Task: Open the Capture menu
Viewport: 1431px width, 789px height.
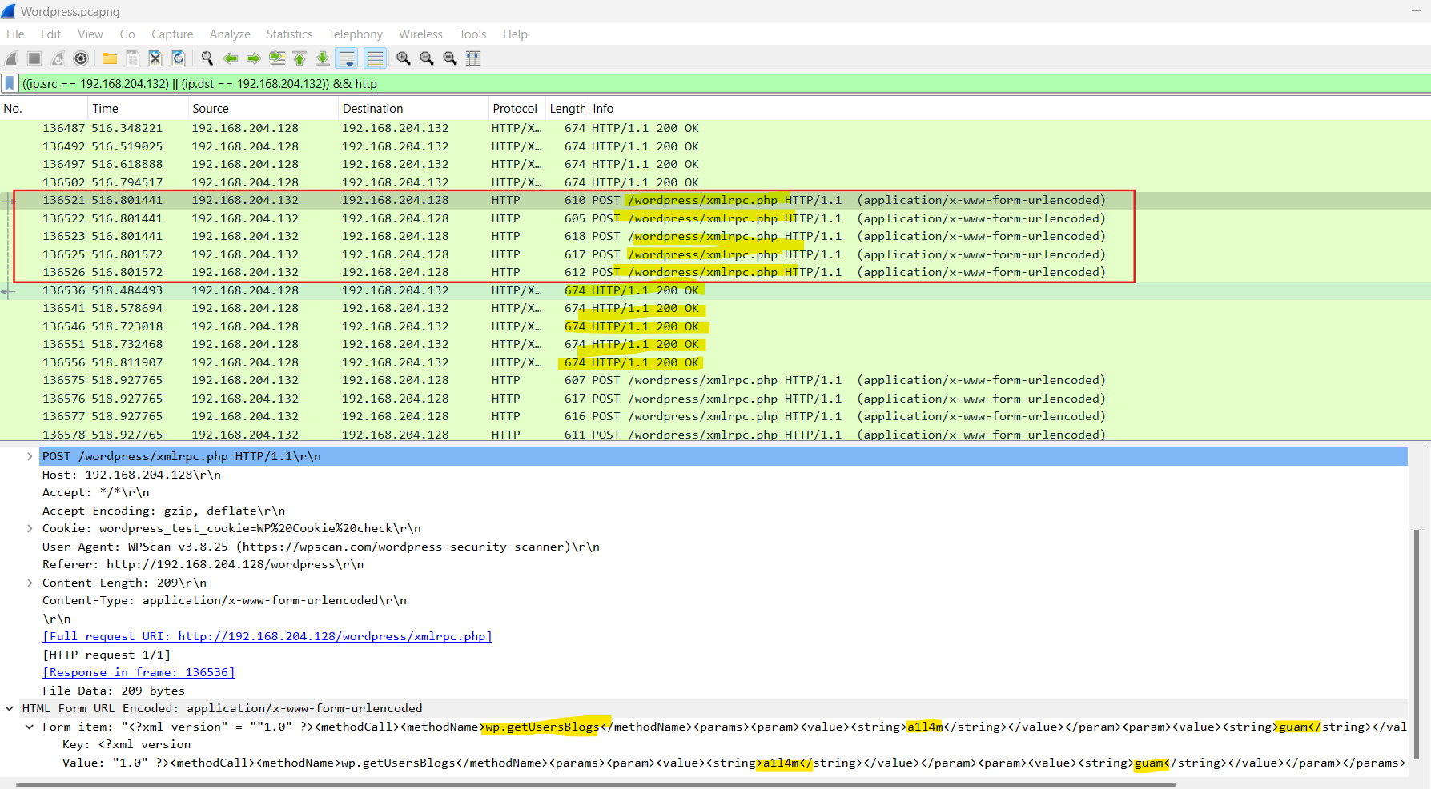Action: [172, 34]
